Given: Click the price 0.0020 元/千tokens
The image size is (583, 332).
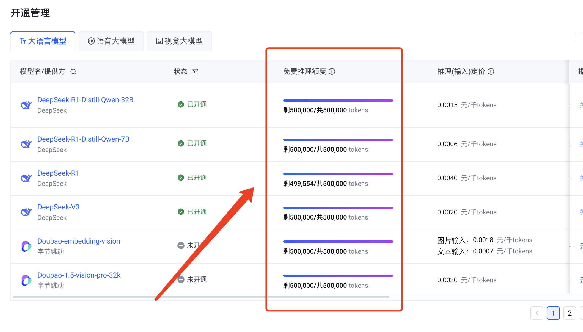Looking at the screenshot, I should pos(467,212).
